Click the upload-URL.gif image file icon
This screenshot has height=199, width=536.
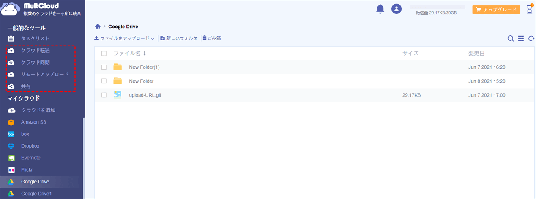click(118, 95)
